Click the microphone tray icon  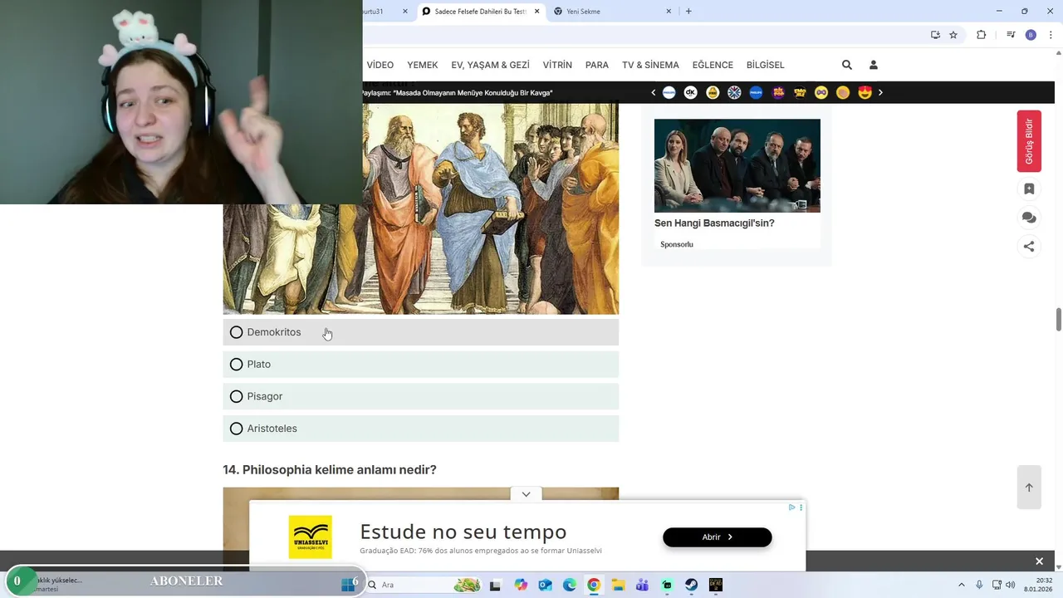[x=980, y=585]
